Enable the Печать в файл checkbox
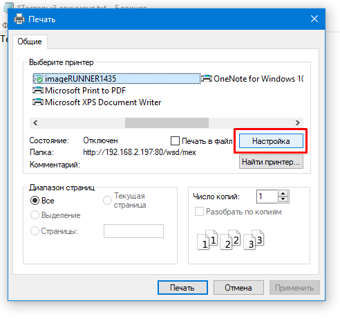This screenshot has width=340, height=319. [x=175, y=140]
